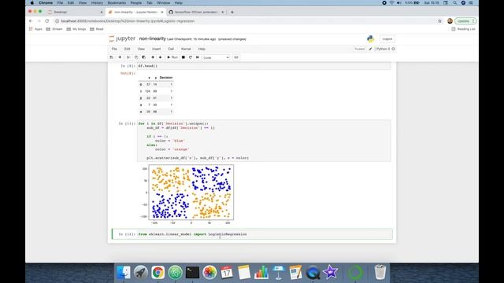
Task: Run the selected cell
Action: pyautogui.click(x=172, y=57)
